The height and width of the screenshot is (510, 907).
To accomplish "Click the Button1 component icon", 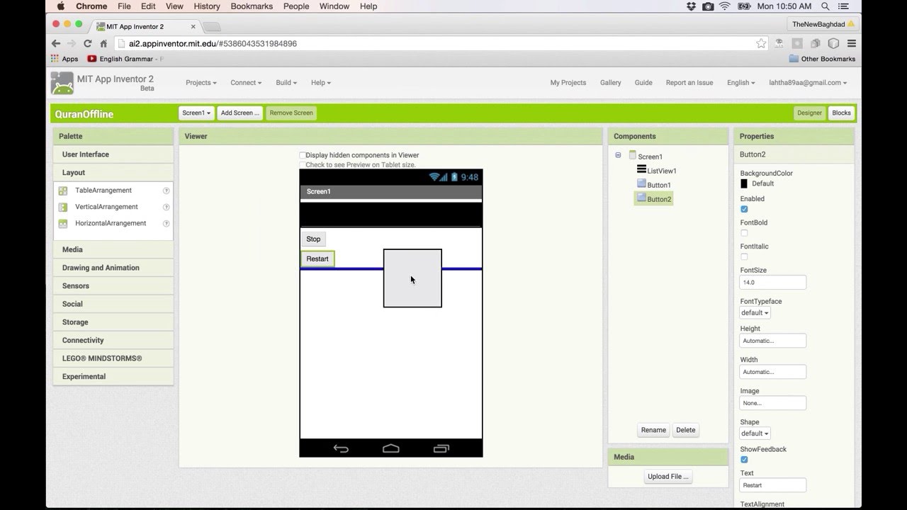I will coord(641,183).
